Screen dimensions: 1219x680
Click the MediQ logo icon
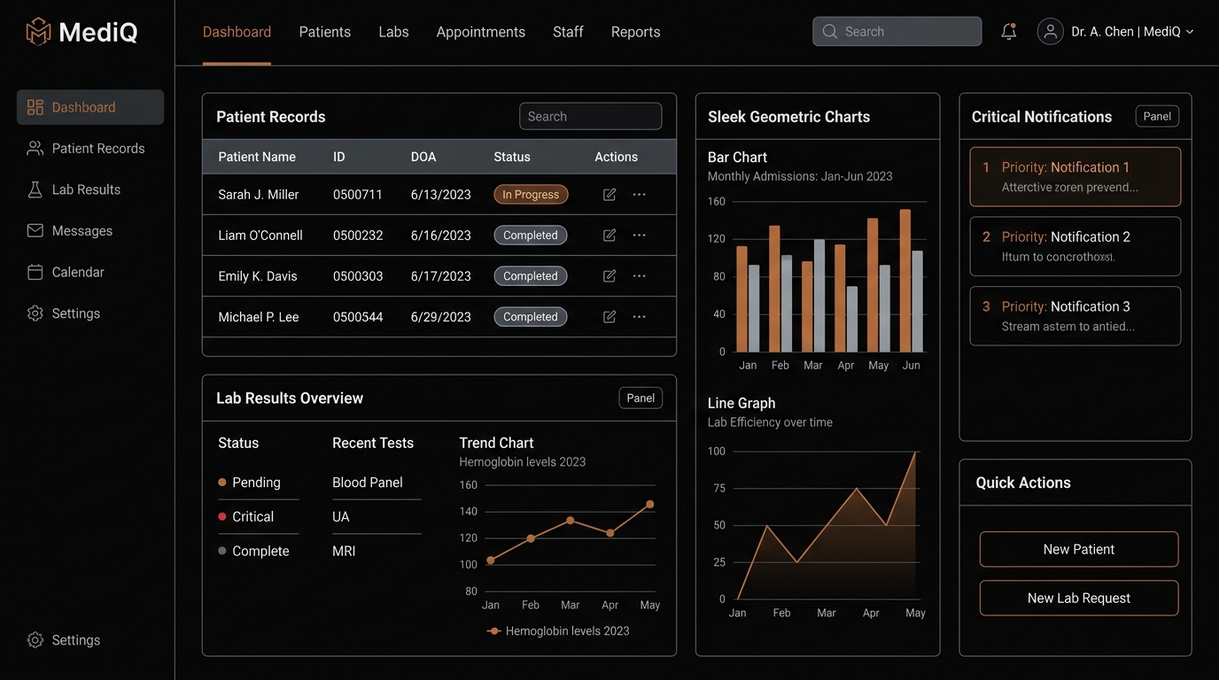38,32
